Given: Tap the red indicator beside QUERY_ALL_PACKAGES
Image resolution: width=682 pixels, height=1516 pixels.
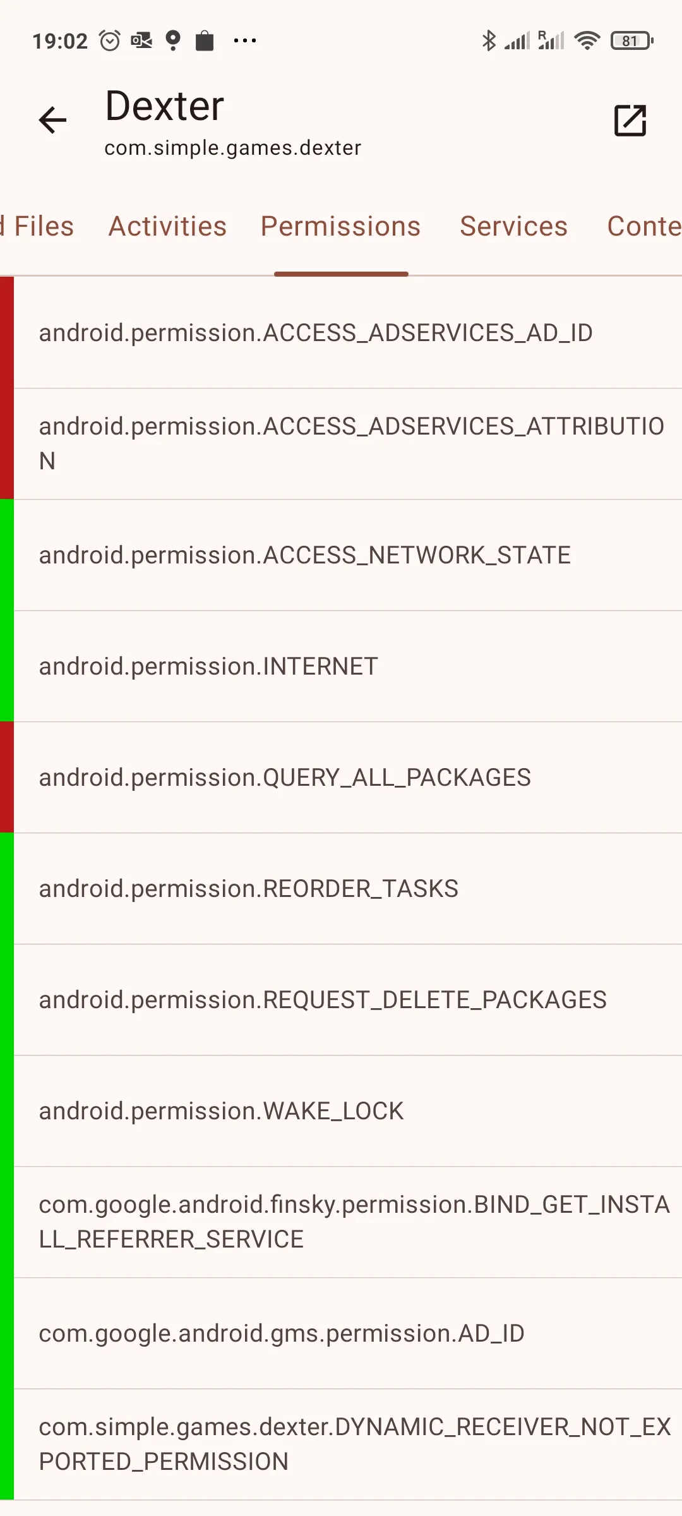Looking at the screenshot, I should tap(6, 778).
